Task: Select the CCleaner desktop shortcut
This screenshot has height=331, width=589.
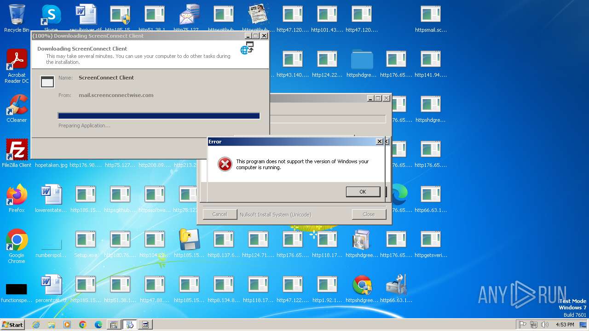Action: (17, 108)
